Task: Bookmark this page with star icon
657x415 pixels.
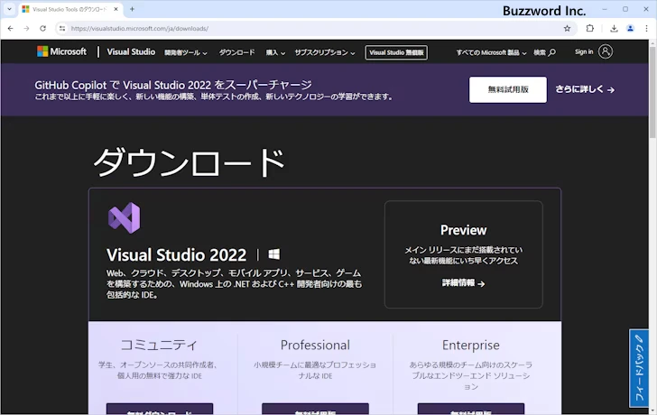Action: 567,29
